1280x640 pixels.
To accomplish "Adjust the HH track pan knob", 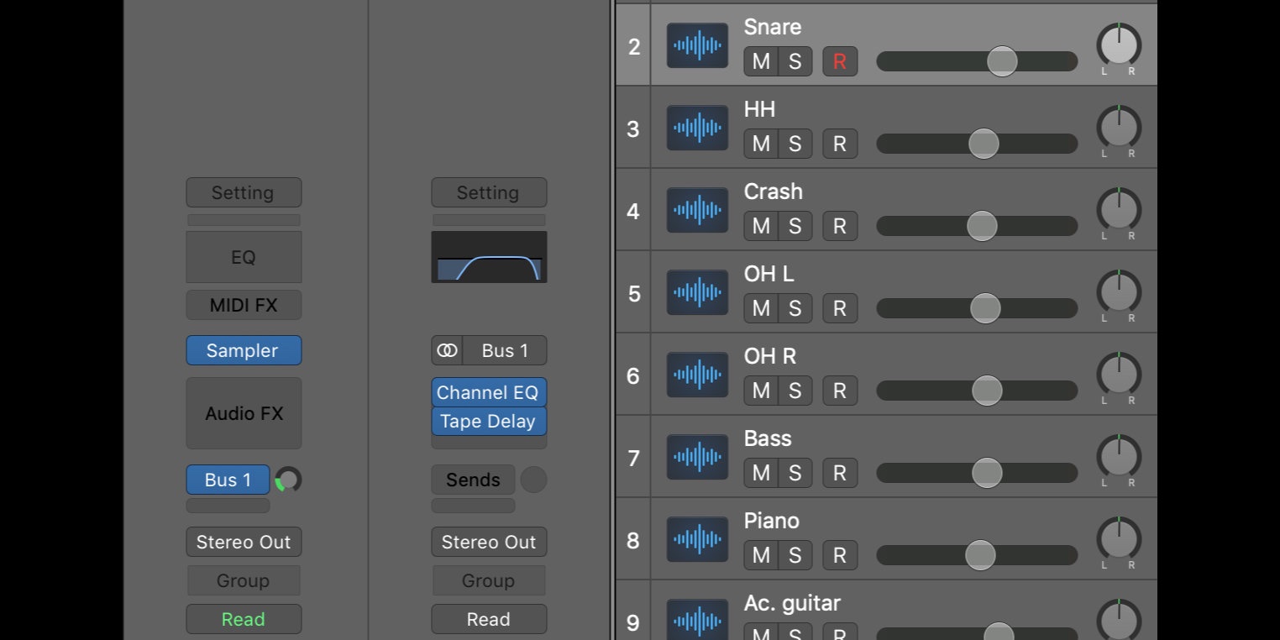I will pos(1119,128).
